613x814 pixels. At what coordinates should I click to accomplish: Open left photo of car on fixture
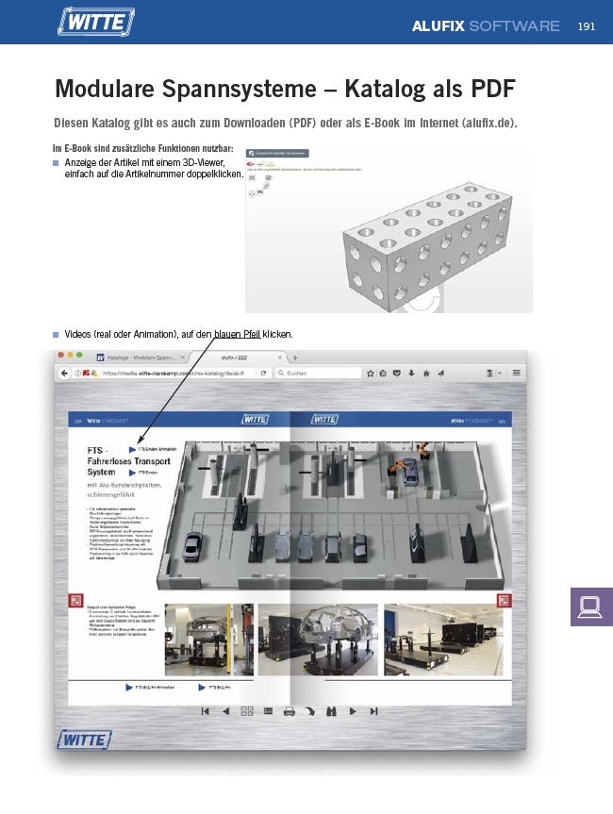click(x=209, y=640)
